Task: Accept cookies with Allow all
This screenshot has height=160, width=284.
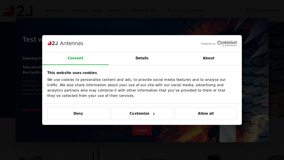Action: [206, 113]
